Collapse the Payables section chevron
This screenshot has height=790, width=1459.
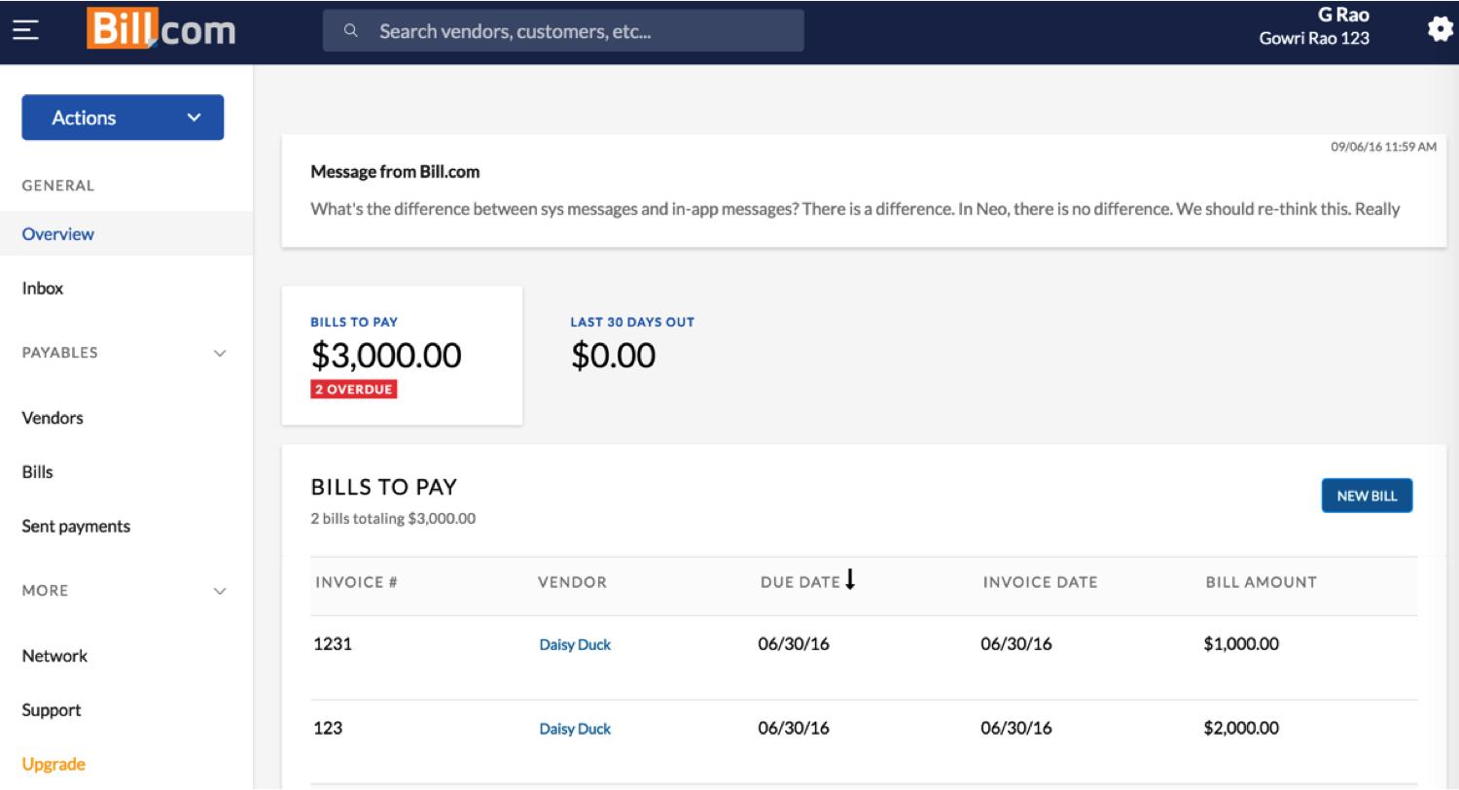tap(220, 353)
